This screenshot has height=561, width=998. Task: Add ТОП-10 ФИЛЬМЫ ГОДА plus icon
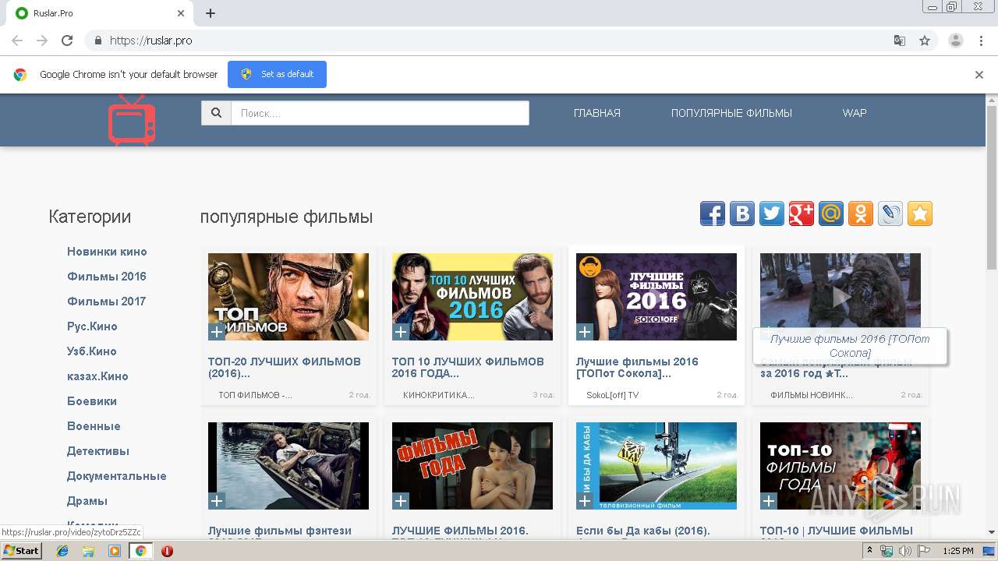click(769, 501)
